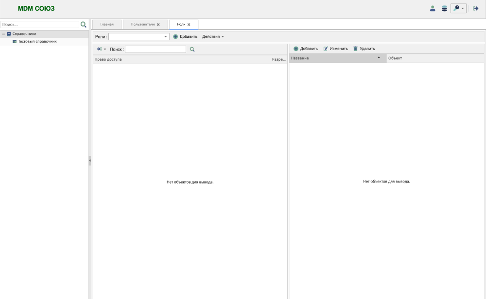486x299 pixels.
Task: Expand the Роли combo box
Action: click(x=165, y=37)
